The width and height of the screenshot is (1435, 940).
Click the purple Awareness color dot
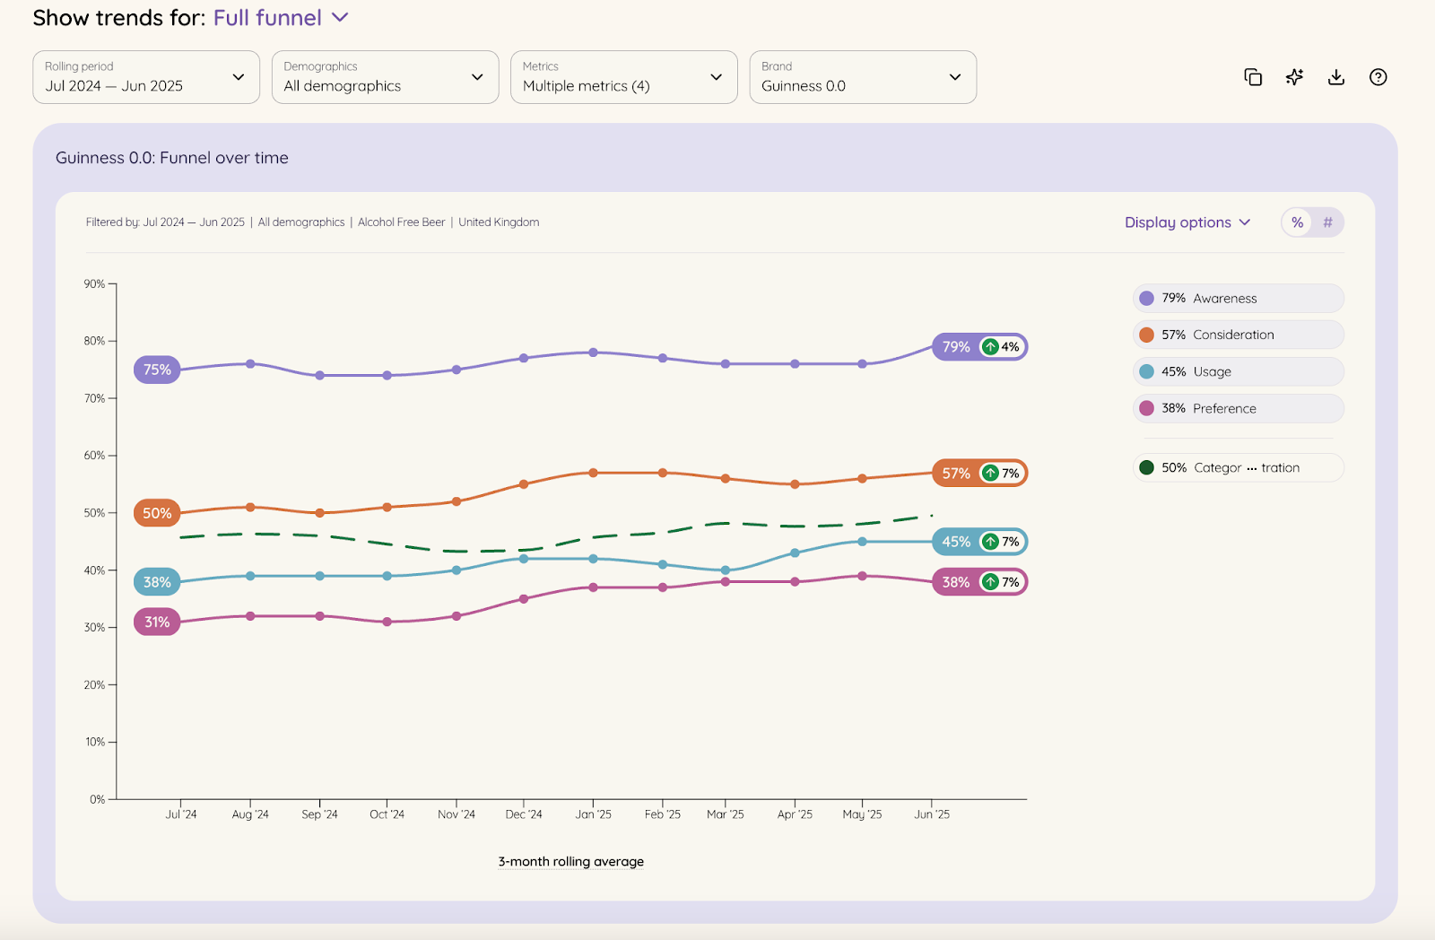[x=1146, y=299]
